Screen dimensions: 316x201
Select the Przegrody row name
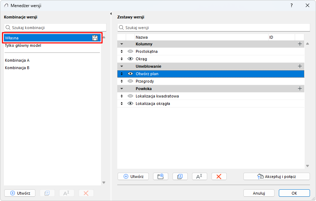coord(145,81)
